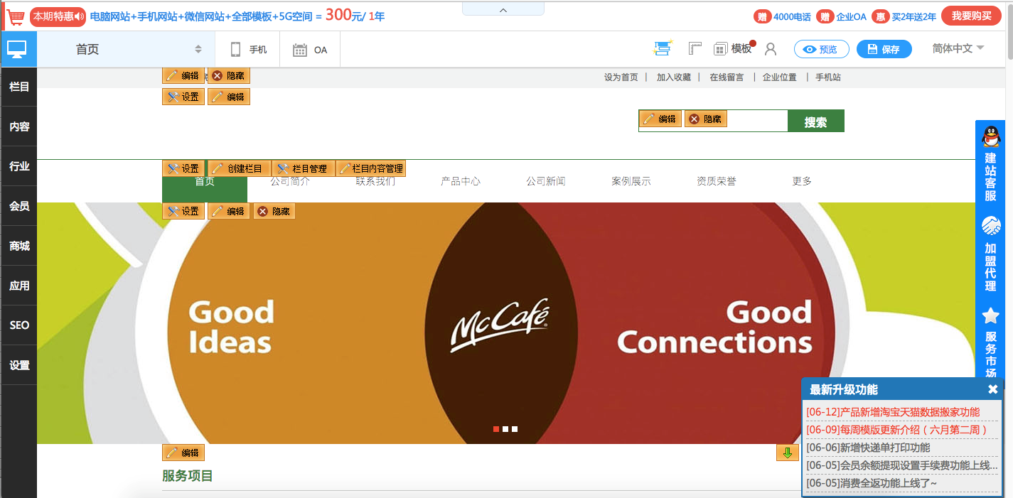Viewport: 1013px width, 498px height.
Task: Open the 模板 template panel icon
Action: [723, 48]
